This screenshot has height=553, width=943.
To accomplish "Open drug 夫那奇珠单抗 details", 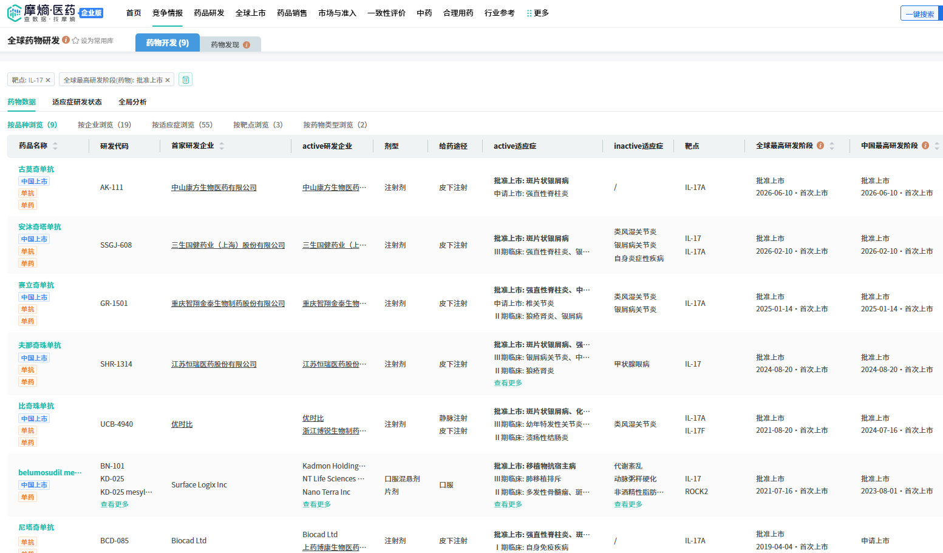I will [39, 345].
